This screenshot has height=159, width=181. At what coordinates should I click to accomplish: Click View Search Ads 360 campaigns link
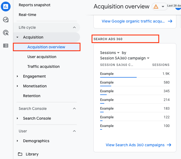tap(135, 145)
